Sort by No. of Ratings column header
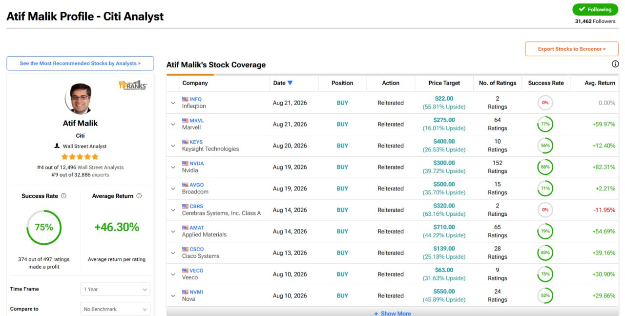625x316 pixels. pos(498,83)
